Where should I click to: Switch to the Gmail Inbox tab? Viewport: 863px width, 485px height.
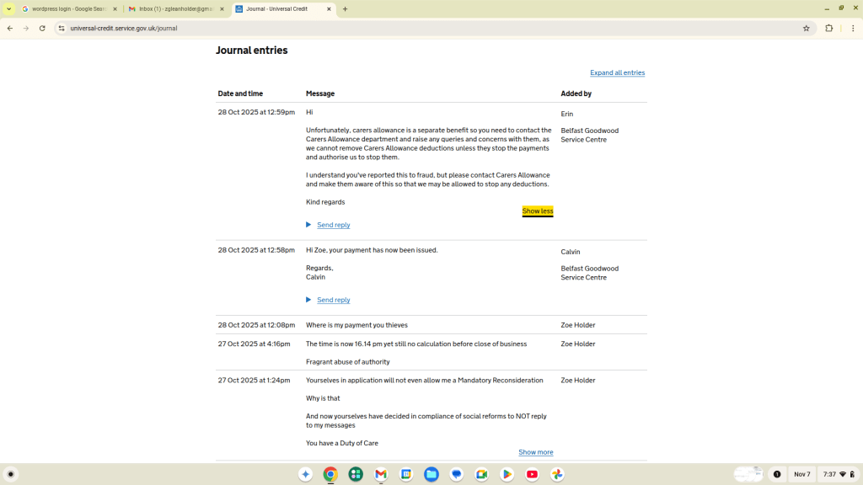175,9
